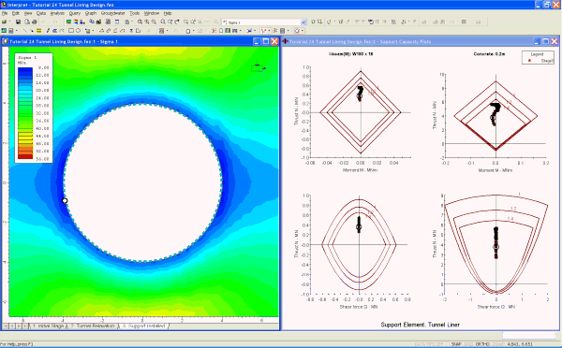Expand the dropdown arrow beside home icon
Image resolution: width=562 pixels, height=348 pixels.
point(132,22)
